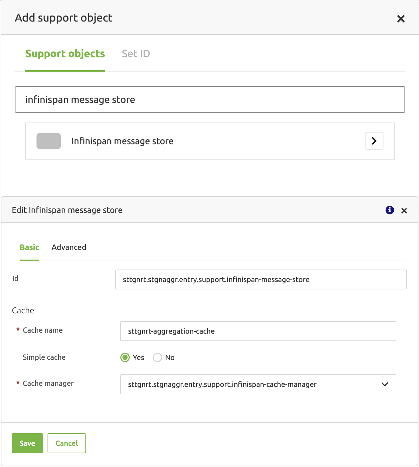
Task: Click the Cache name label
Action: coord(43,330)
